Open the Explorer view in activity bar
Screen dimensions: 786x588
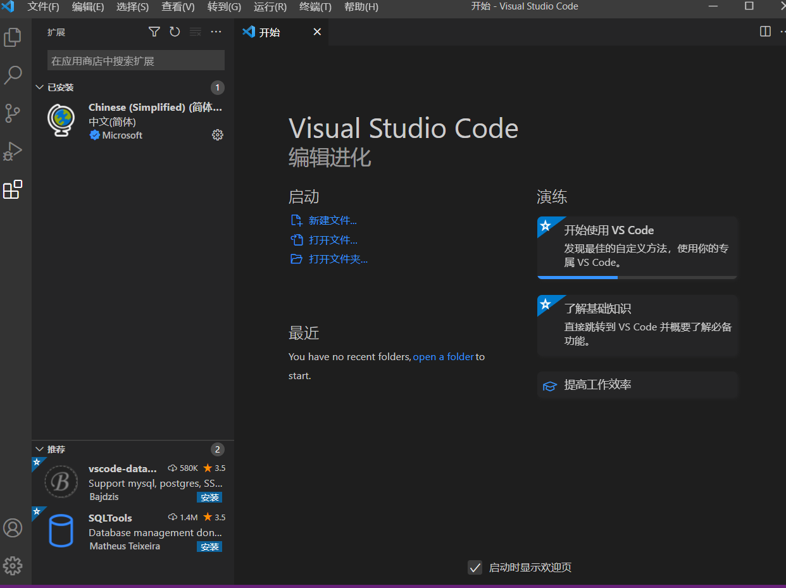(13, 37)
